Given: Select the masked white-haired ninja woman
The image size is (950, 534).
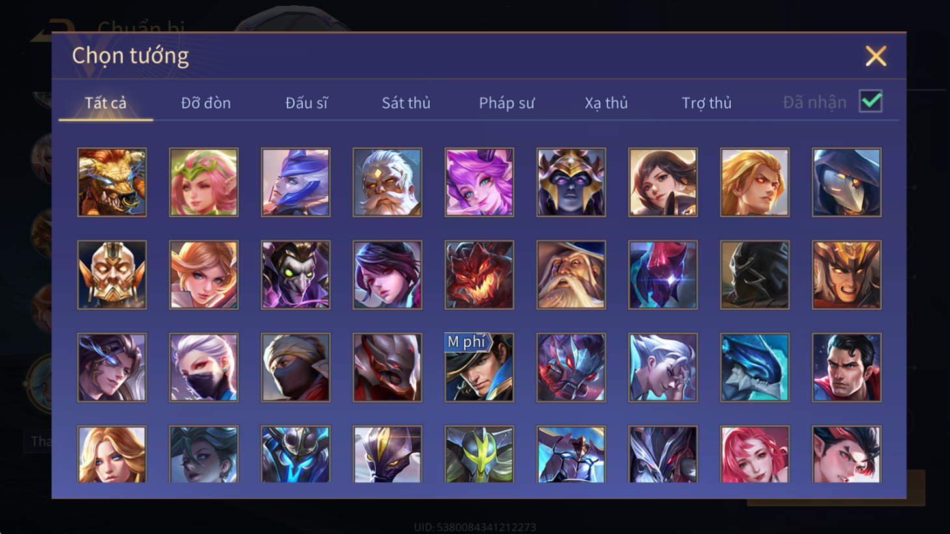Looking at the screenshot, I should [x=204, y=367].
